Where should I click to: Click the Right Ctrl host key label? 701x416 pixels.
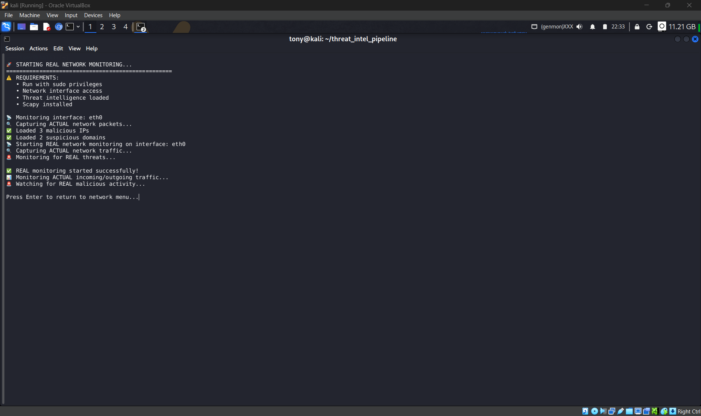click(x=689, y=412)
